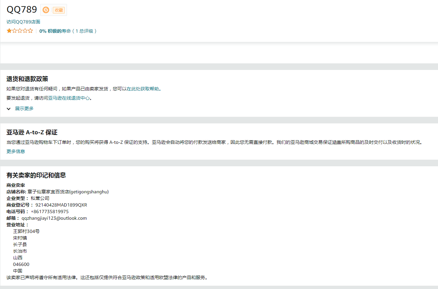Expand the 展示更多 chevron arrow

pos(9,109)
